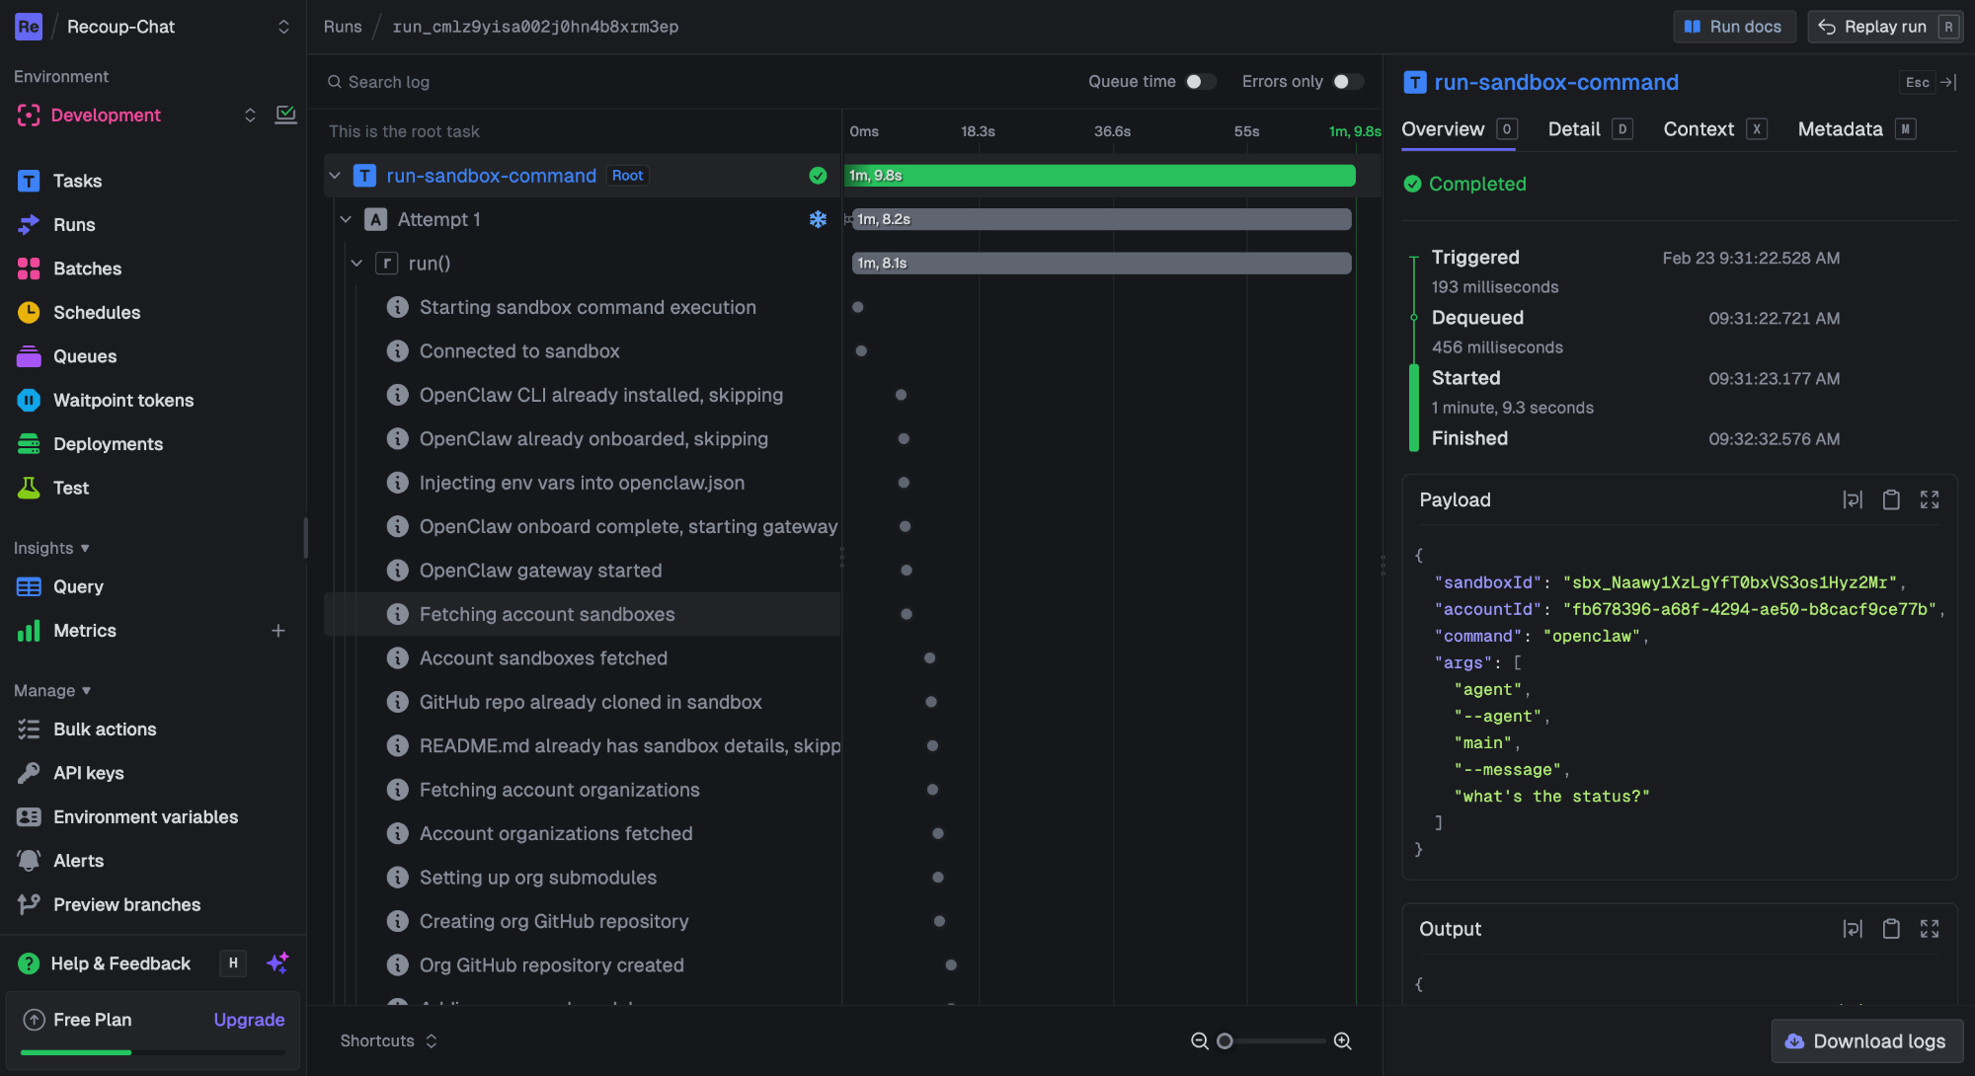This screenshot has height=1076, width=1975.
Task: Expand the Payload to fullscreen
Action: click(1929, 500)
